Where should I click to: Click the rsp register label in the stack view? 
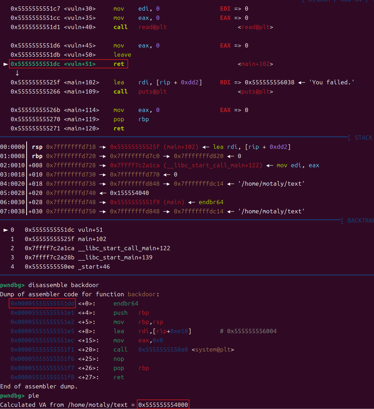37,147
